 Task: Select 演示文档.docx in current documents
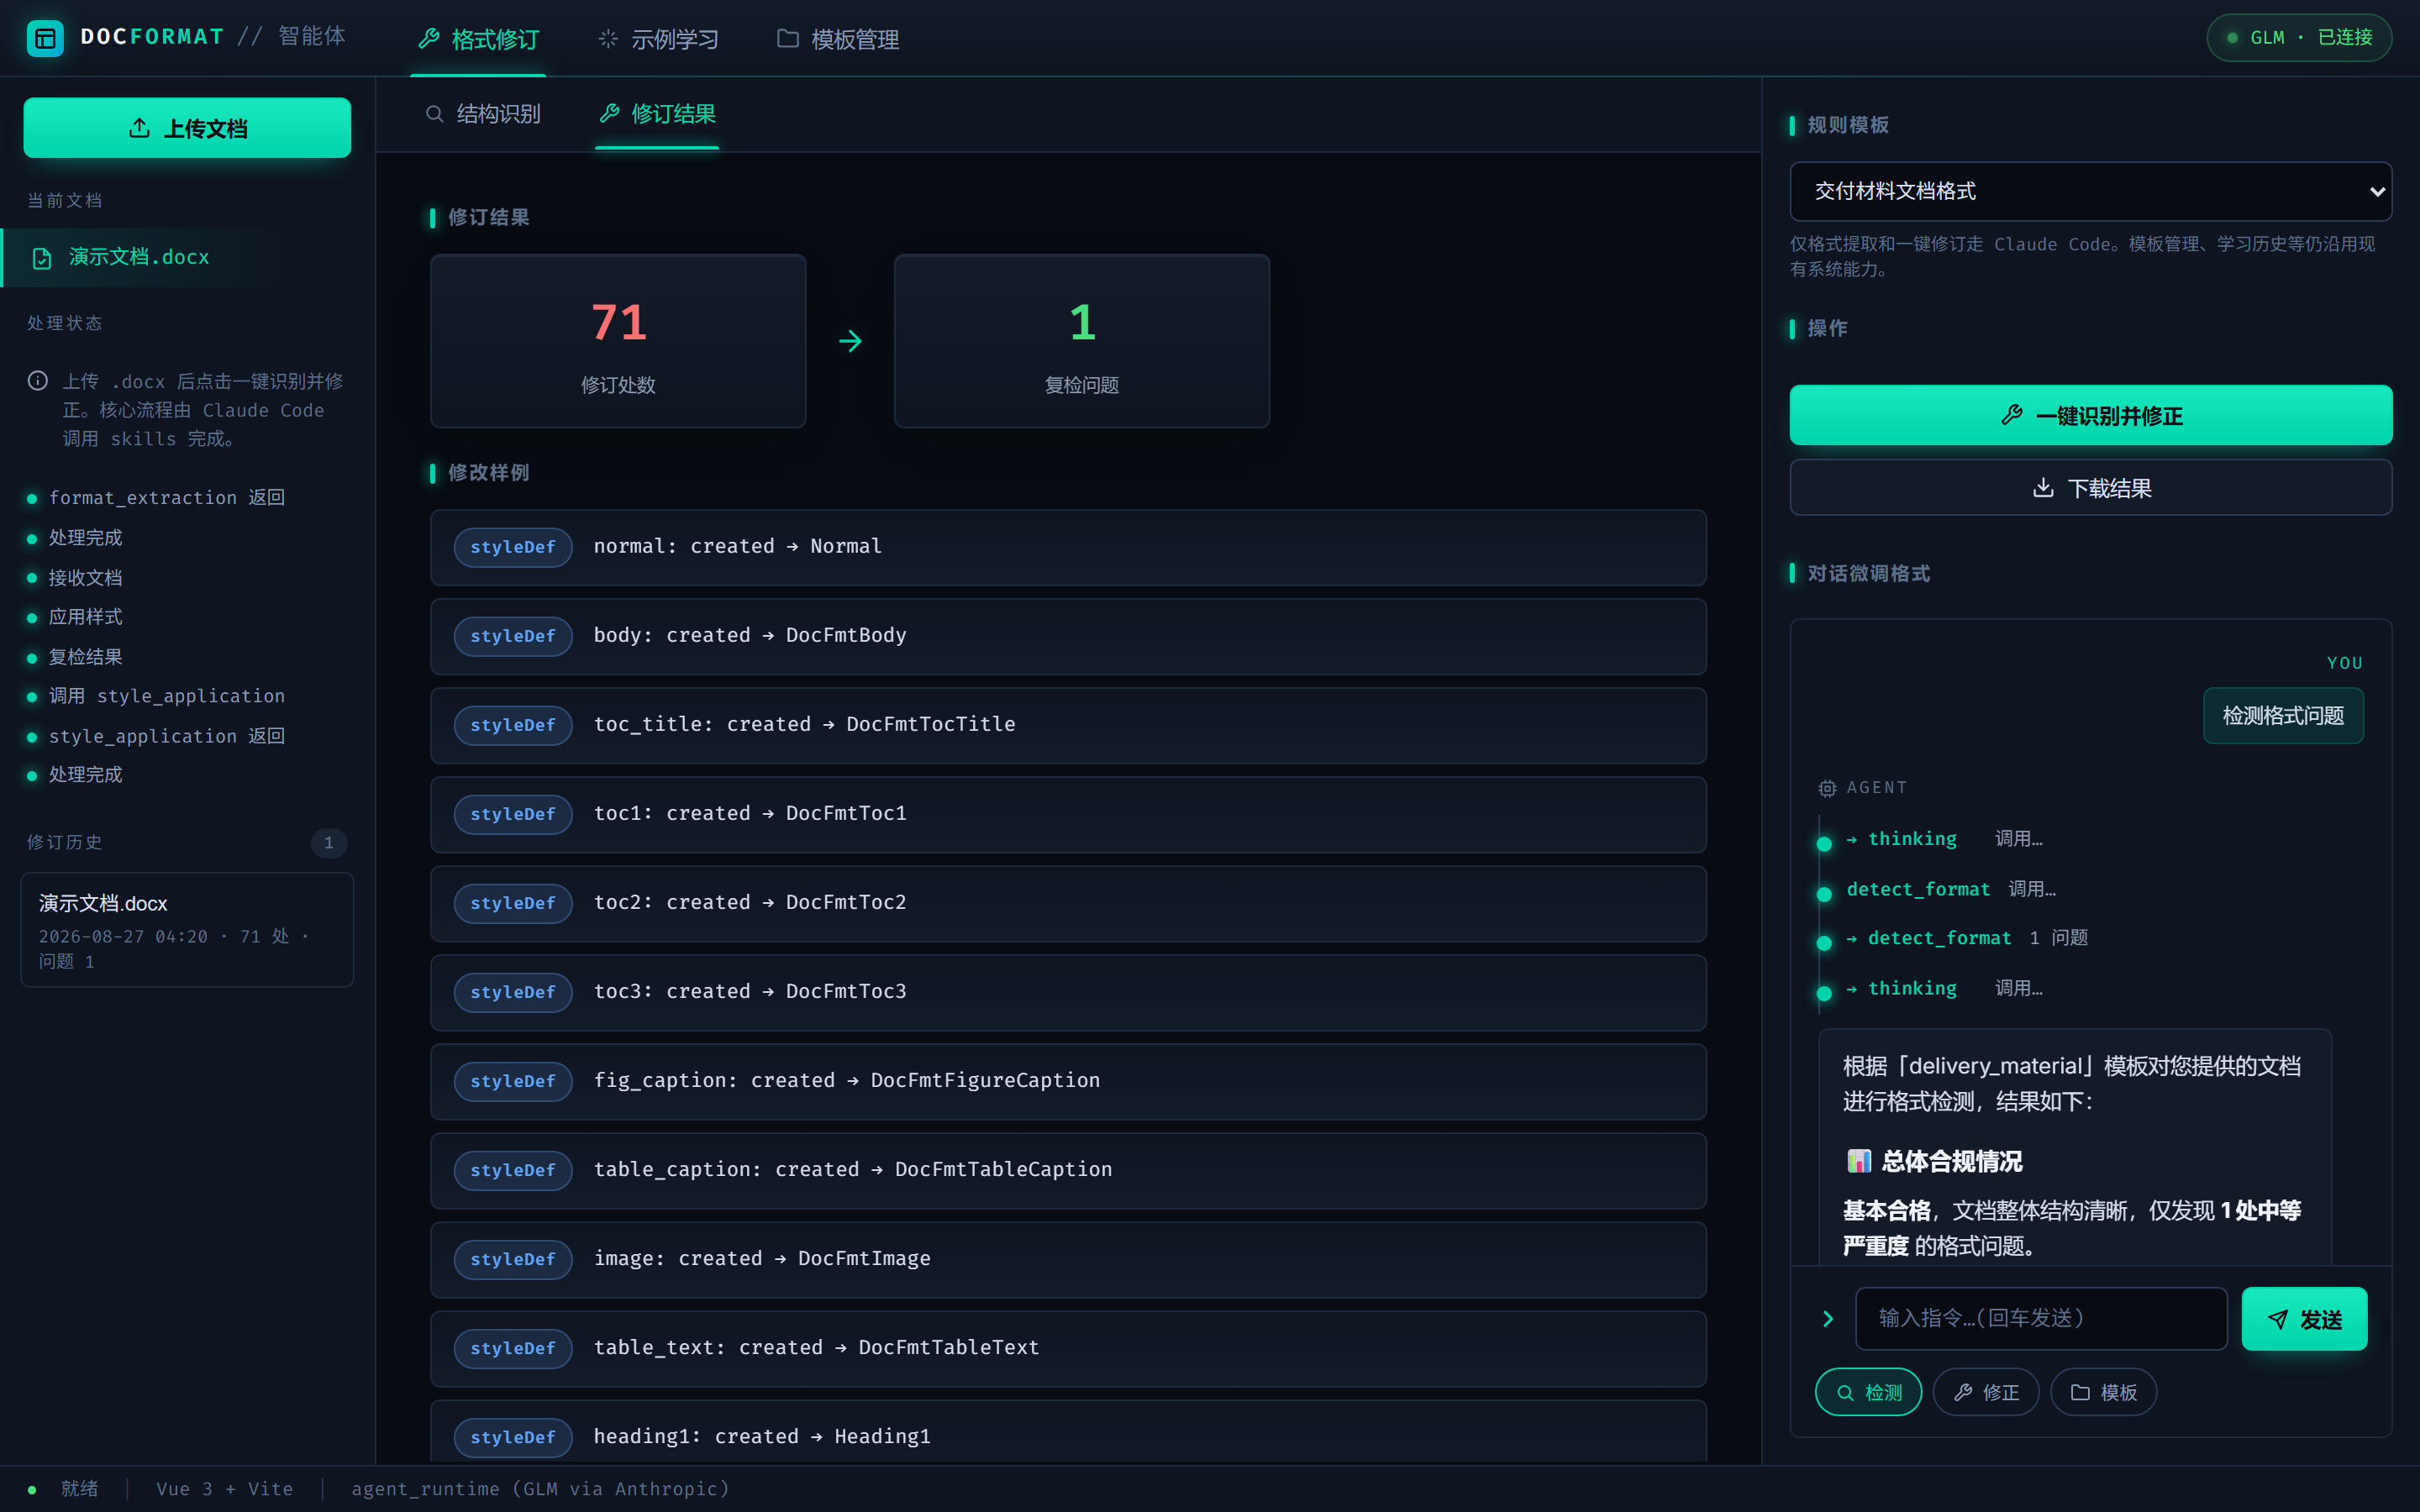[187, 258]
